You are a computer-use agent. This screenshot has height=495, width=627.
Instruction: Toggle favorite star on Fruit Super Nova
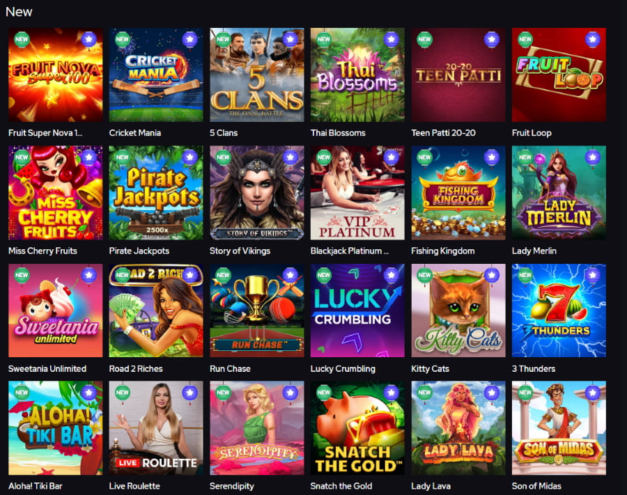(88, 39)
